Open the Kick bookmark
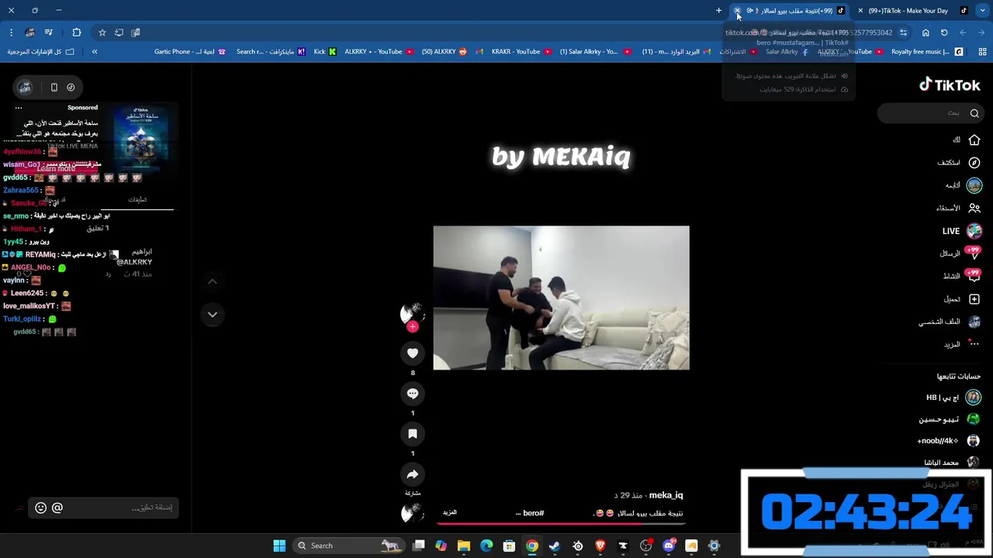This screenshot has height=558, width=993. tap(325, 52)
